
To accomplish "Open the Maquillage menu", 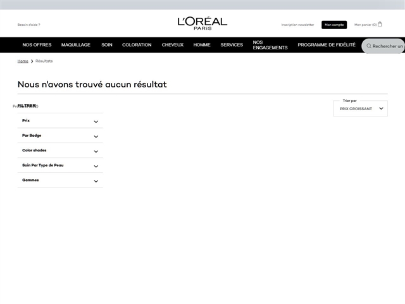I will tap(75, 45).
